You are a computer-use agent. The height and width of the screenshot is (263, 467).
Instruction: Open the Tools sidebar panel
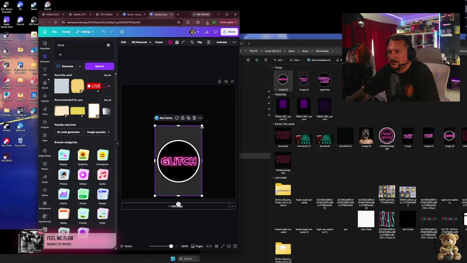click(45, 111)
